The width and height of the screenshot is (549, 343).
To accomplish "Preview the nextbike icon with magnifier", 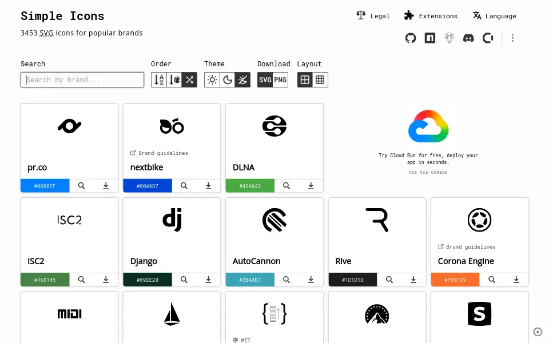I will point(184,186).
